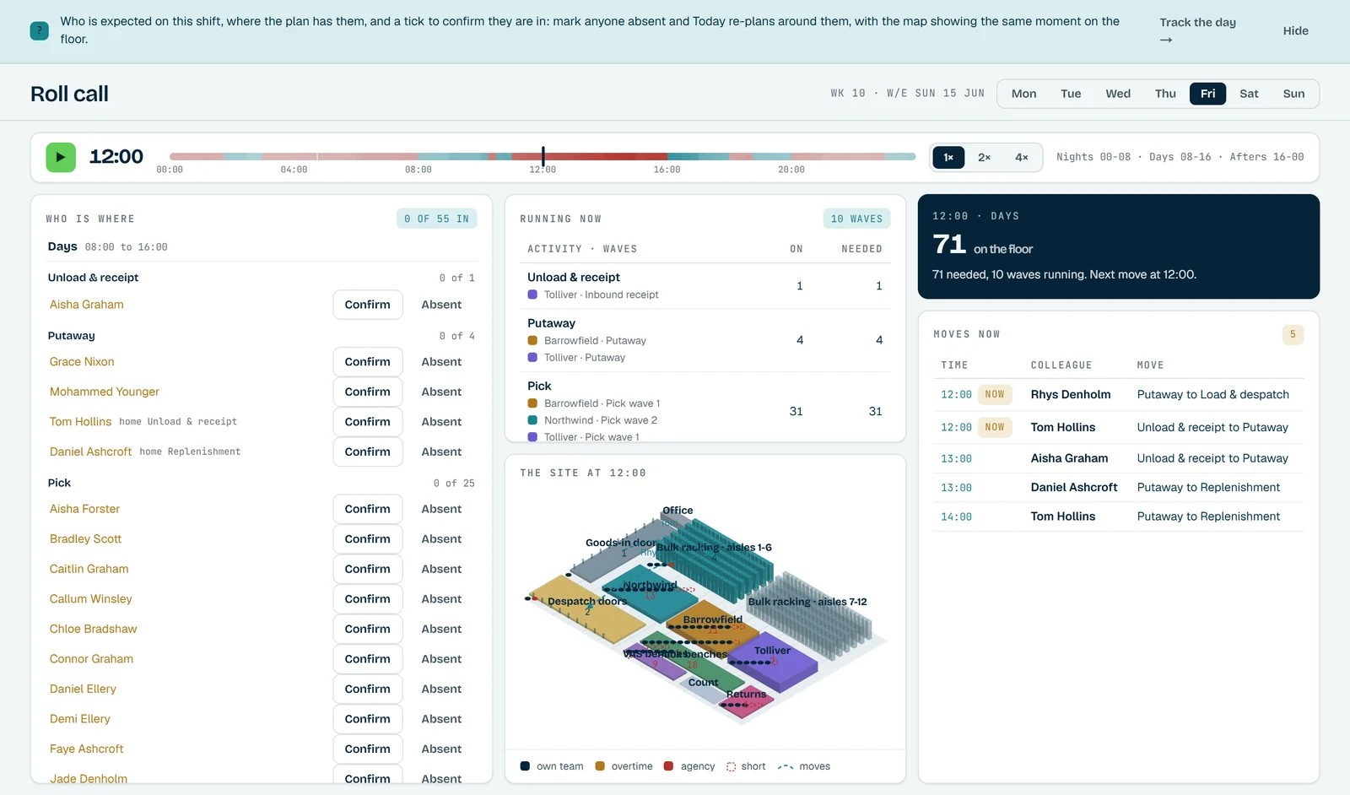Confirm Faye Ashcroft is in
Screen dimensions: 1350x795
pos(367,749)
